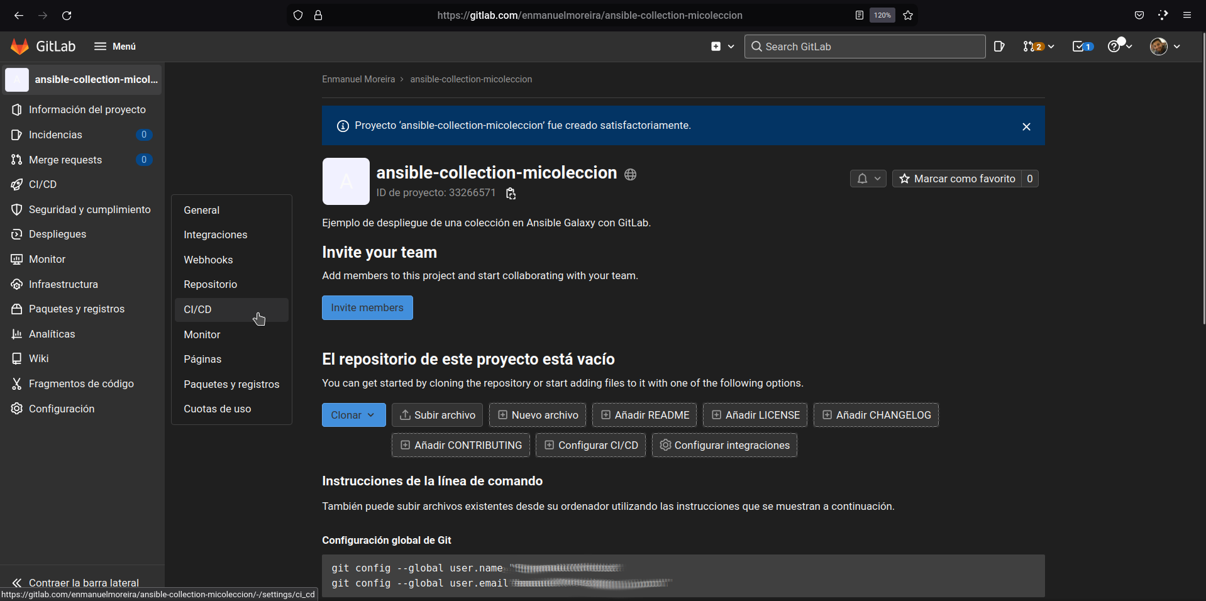Select Cuotas de uso in settings submenu

click(231, 409)
